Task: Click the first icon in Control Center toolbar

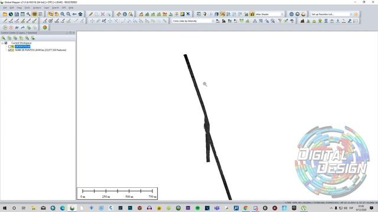Action: pos(4,38)
